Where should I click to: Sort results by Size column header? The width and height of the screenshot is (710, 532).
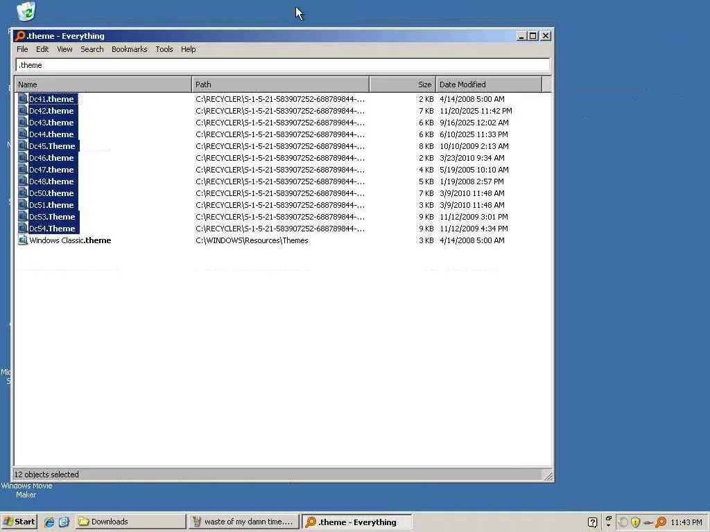tap(403, 85)
